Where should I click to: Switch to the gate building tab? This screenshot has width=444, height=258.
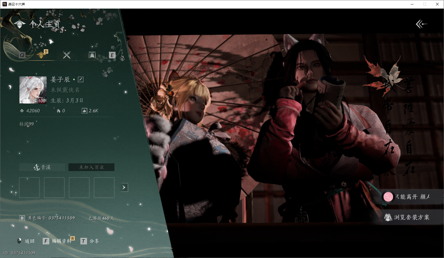(92, 55)
